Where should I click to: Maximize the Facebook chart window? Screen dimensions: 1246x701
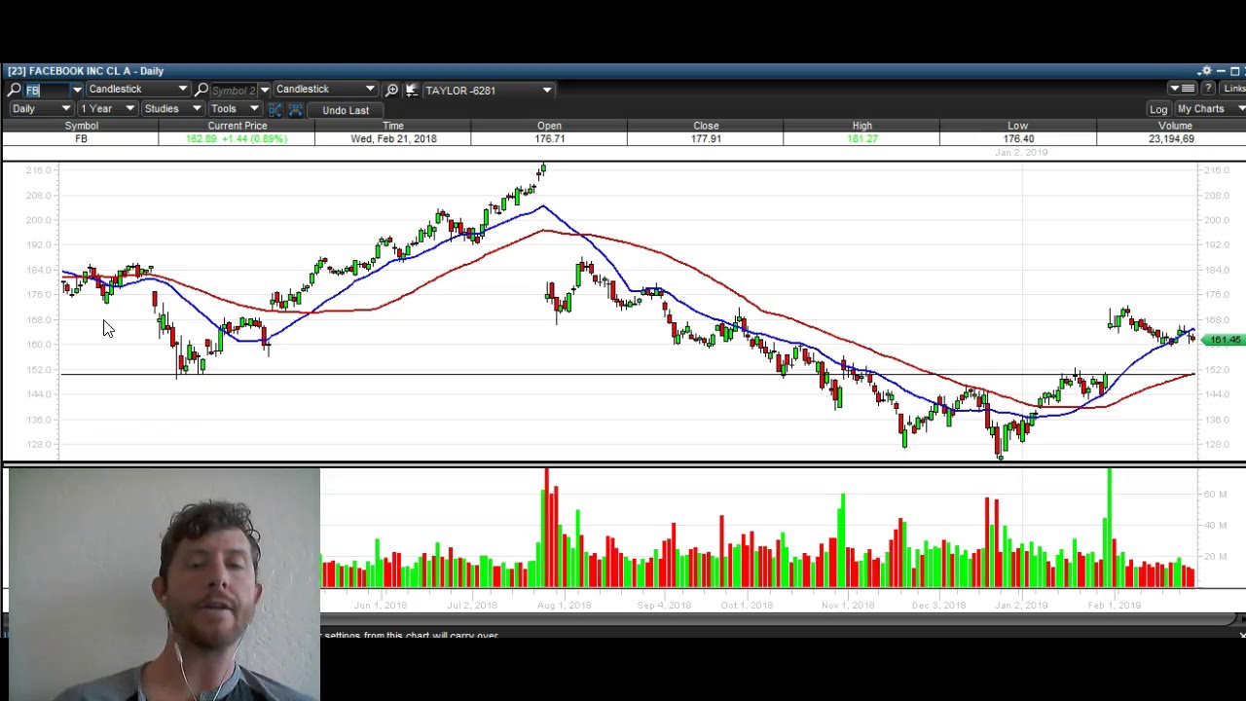pos(1234,71)
